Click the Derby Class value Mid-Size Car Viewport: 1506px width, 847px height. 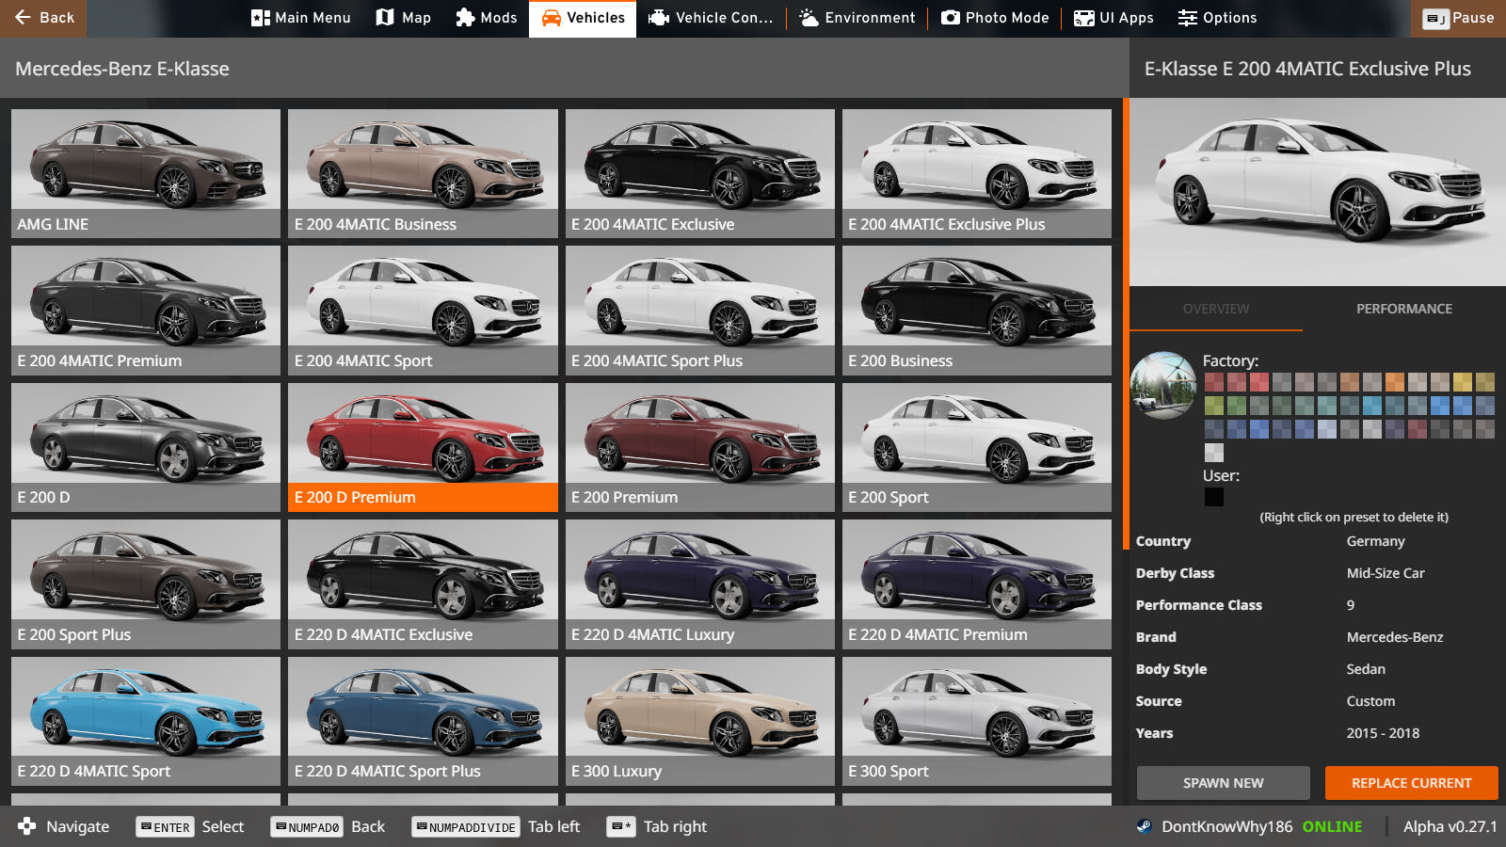click(x=1386, y=573)
